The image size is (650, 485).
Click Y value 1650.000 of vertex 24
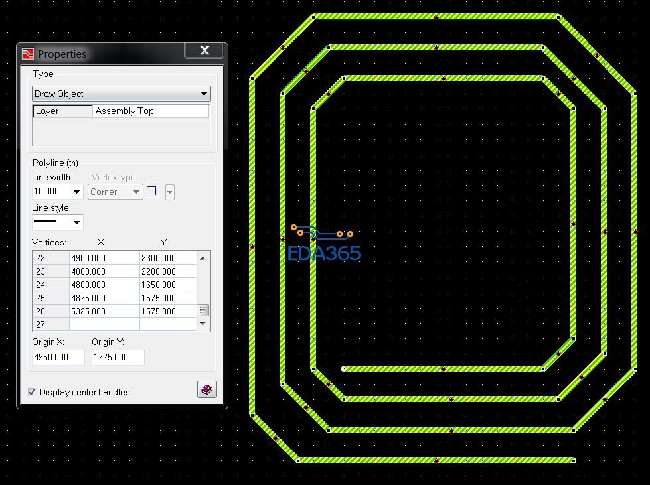(168, 285)
